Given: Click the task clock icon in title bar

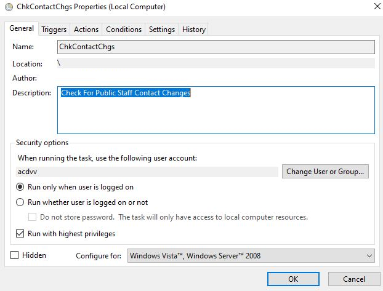Looking at the screenshot, I should 8,7.
